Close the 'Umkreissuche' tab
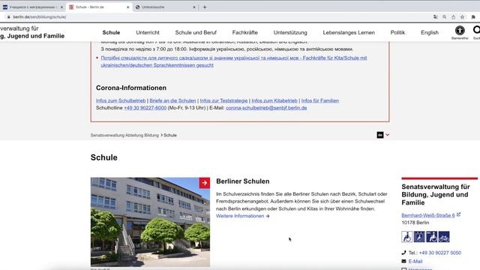This screenshot has height=270, width=480. pos(194,7)
